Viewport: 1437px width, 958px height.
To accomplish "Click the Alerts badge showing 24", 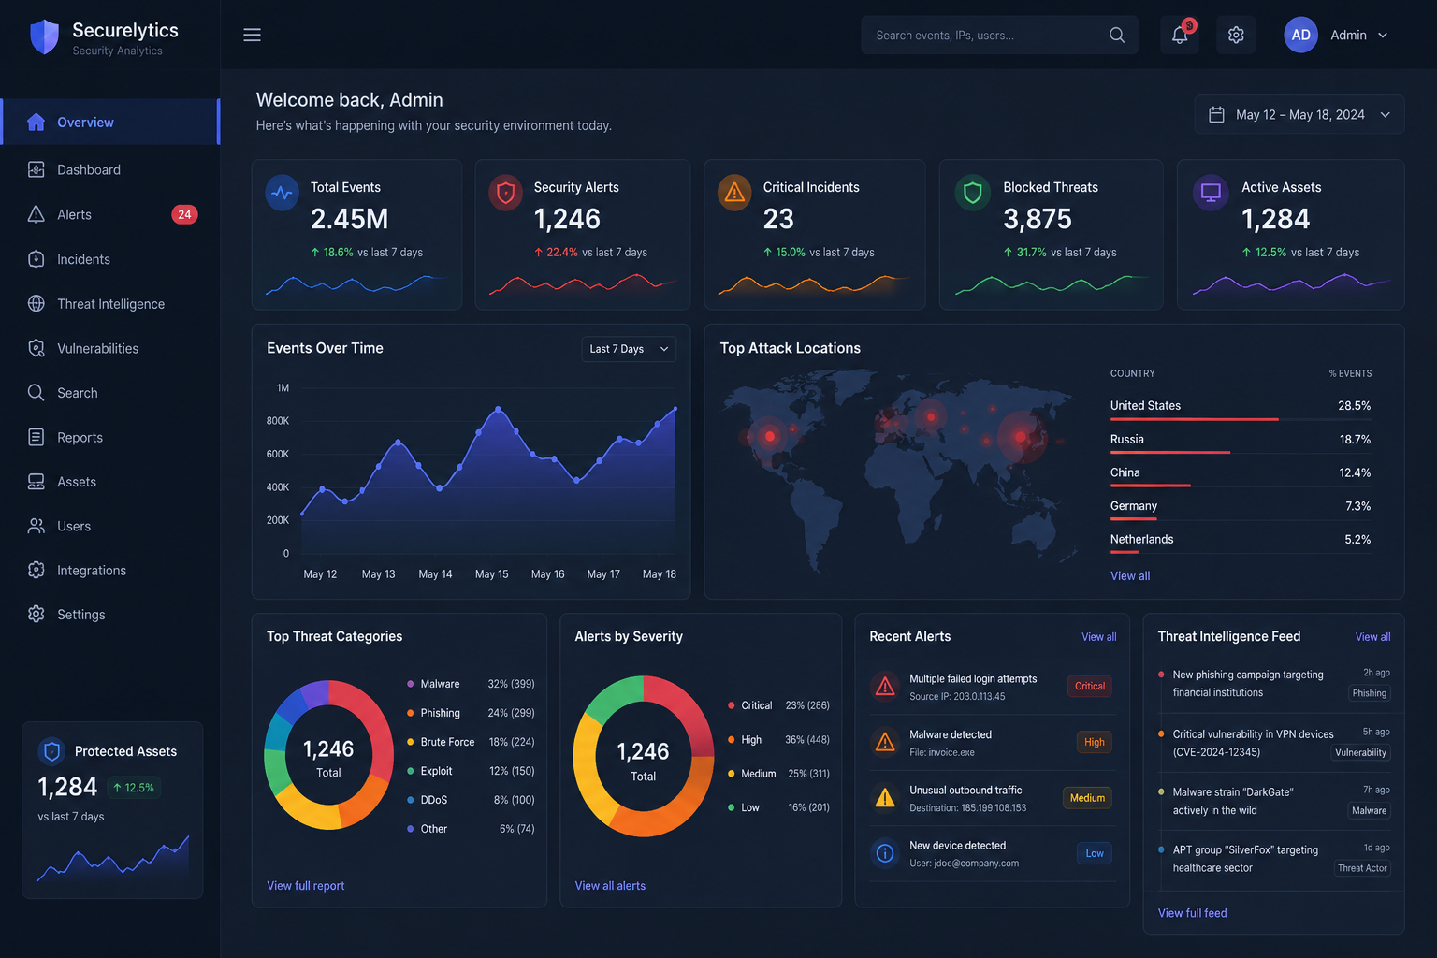I will point(184,214).
